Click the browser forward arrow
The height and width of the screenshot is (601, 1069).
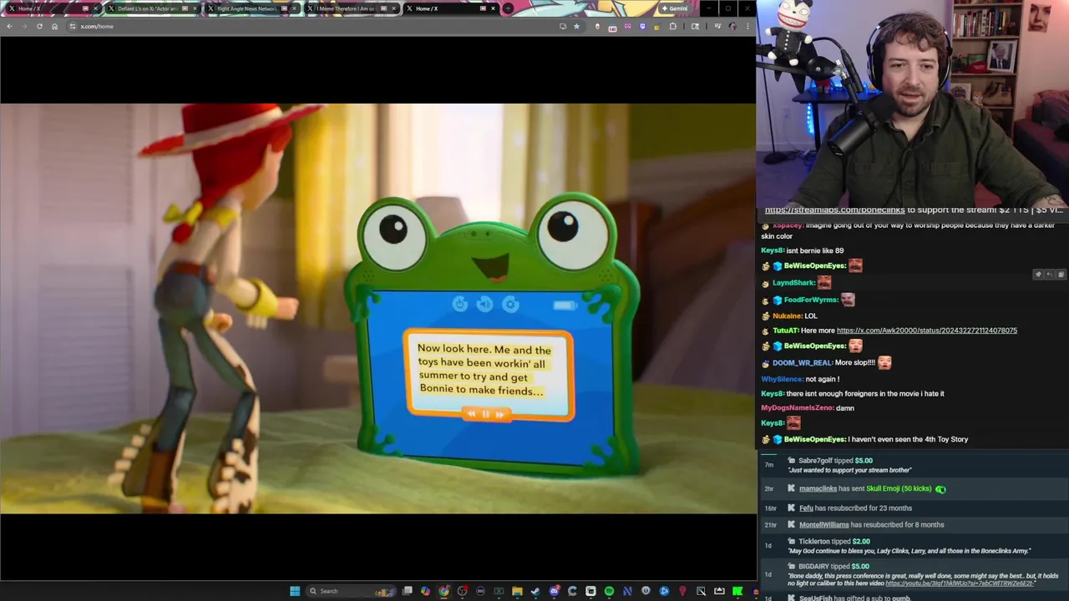pyautogui.click(x=24, y=26)
